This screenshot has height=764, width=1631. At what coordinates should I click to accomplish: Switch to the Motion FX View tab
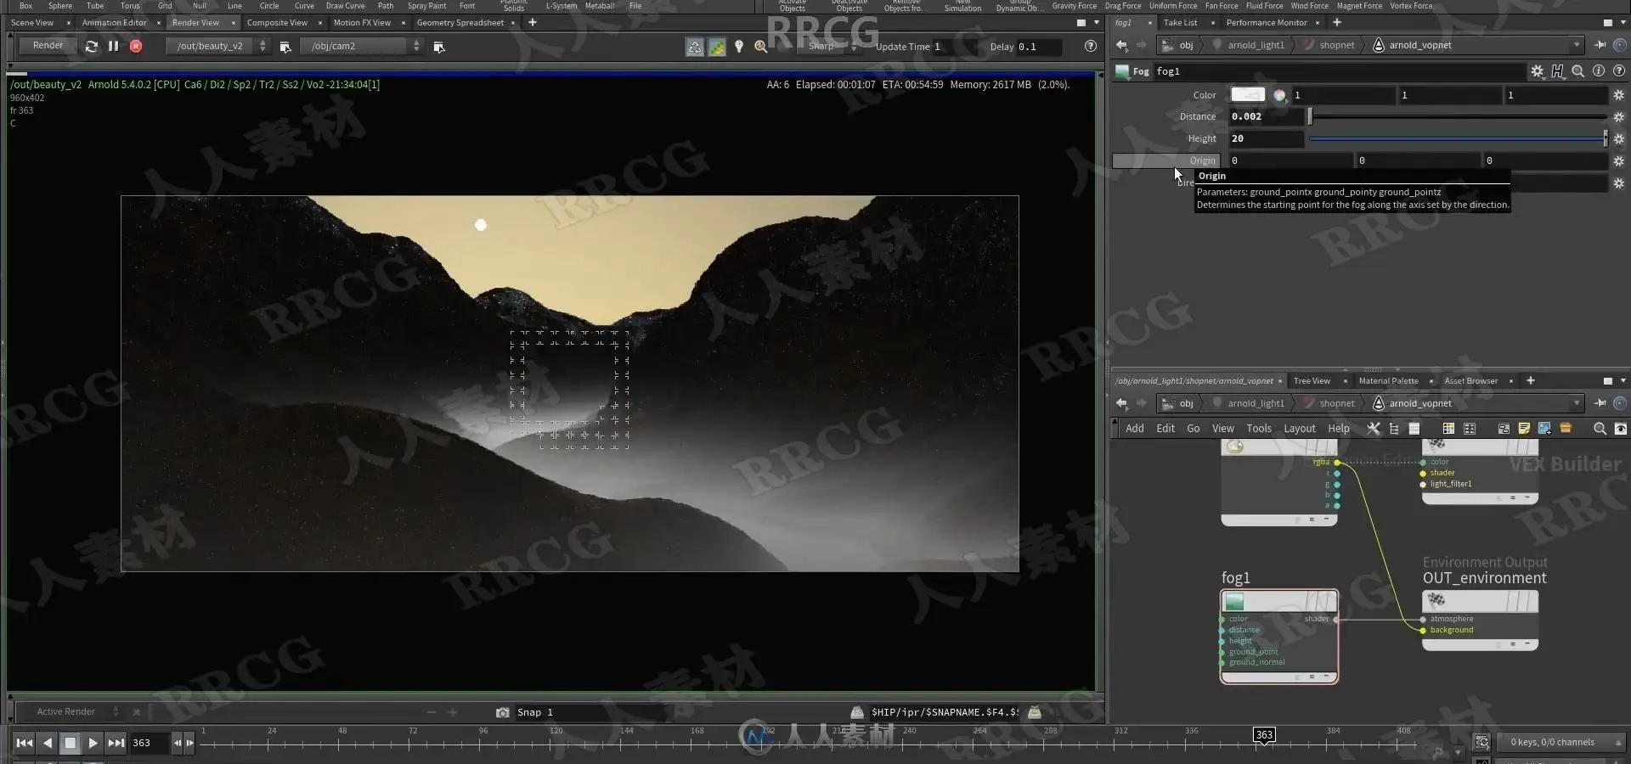click(362, 23)
